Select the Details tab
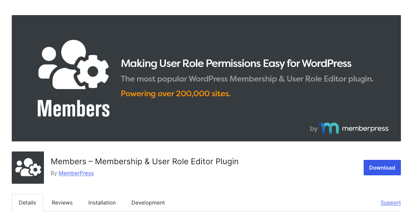 point(27,203)
